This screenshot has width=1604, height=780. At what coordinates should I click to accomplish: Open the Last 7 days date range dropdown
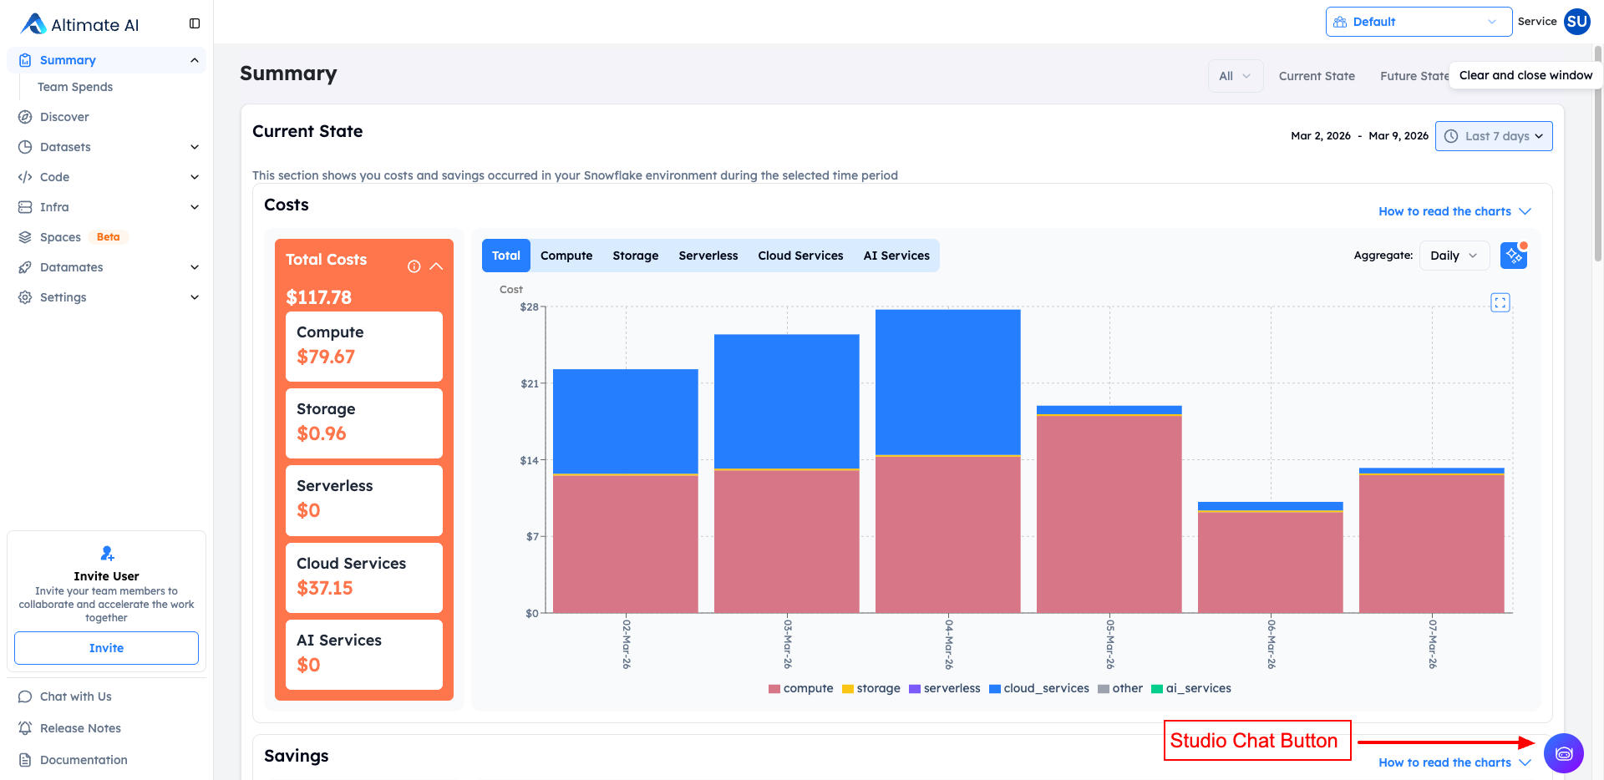click(1494, 136)
